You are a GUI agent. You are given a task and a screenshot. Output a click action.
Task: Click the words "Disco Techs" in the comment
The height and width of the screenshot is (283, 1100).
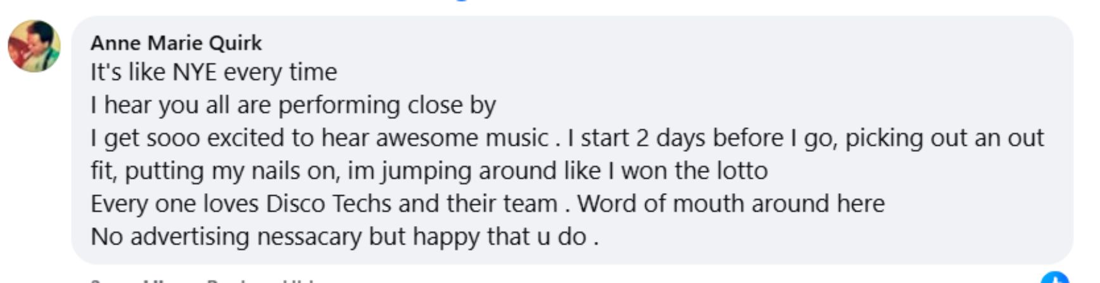pyautogui.click(x=329, y=204)
